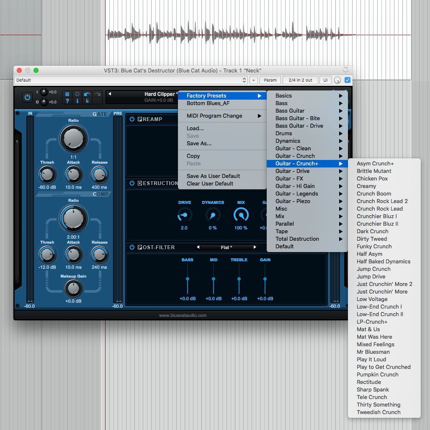Click the info "i" icon in the toolbar
Viewport: 430px width, 430px height.
[x=77, y=101]
